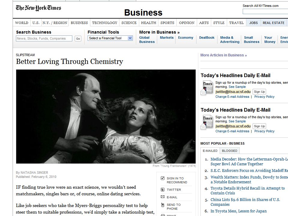Focus the Search Business input field

click(x=44, y=38)
